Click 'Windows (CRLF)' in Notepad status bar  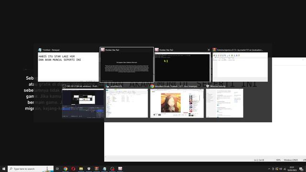pos(291,160)
